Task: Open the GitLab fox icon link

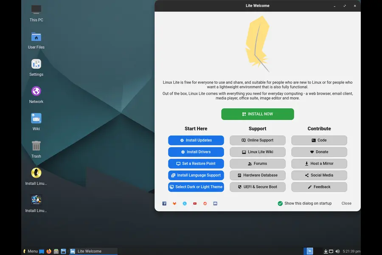Action: coord(174,203)
